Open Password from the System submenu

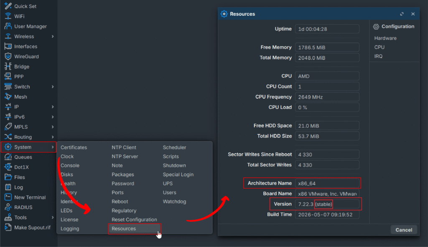[x=123, y=183]
